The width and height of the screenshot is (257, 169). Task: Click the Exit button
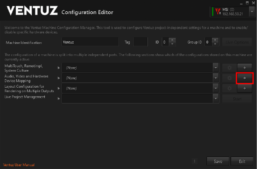click(242, 161)
